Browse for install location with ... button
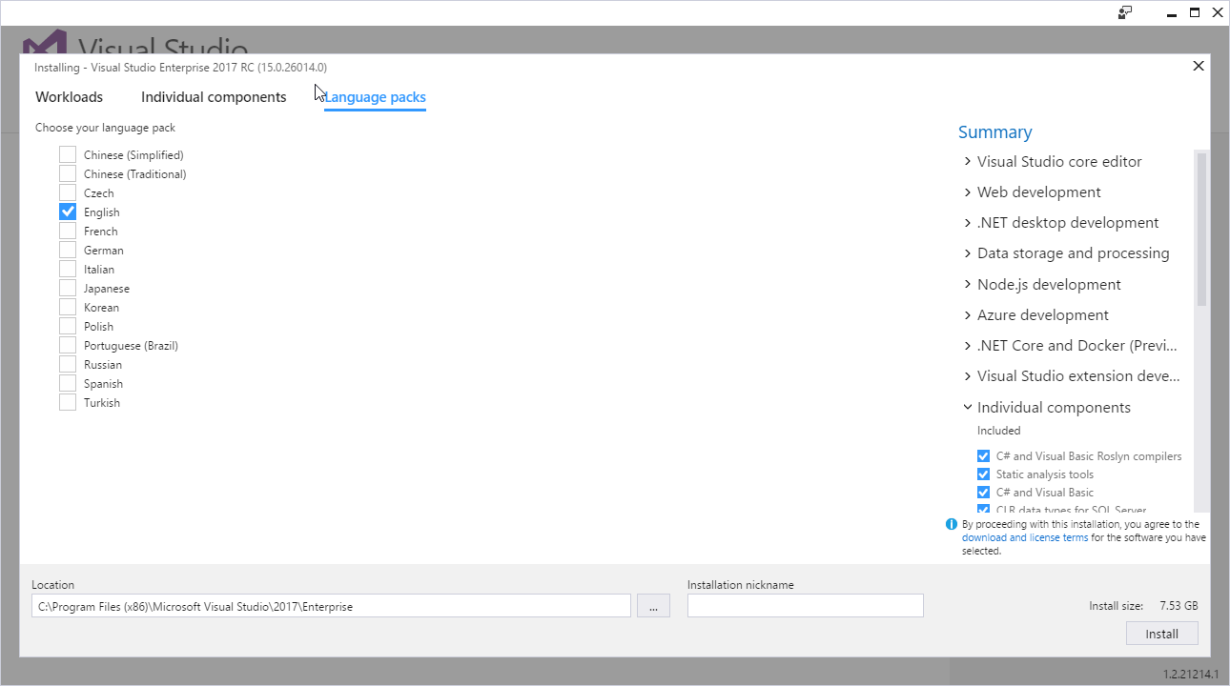Screen dimensions: 1230x686 coord(653,606)
